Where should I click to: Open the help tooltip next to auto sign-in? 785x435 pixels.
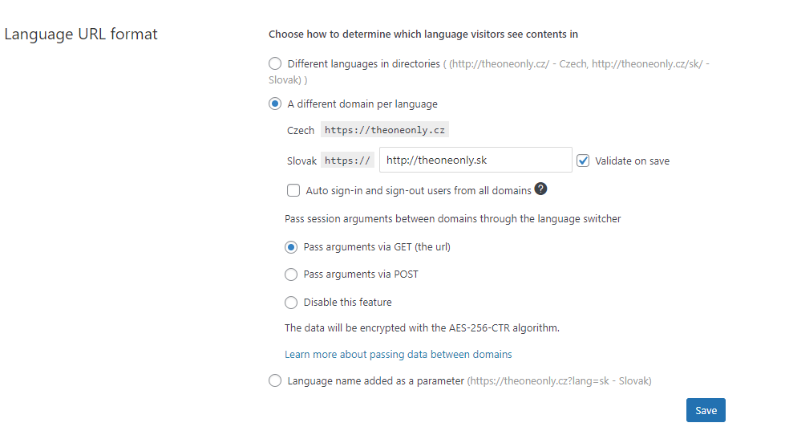[540, 189]
